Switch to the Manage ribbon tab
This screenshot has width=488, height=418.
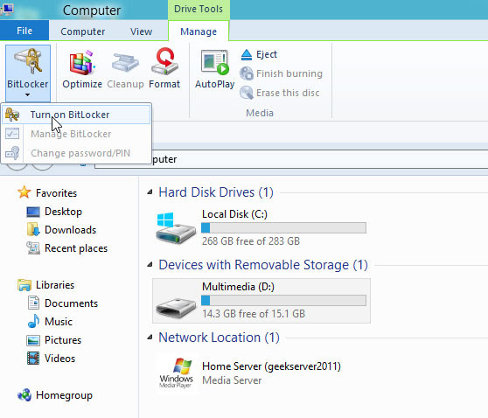(199, 31)
